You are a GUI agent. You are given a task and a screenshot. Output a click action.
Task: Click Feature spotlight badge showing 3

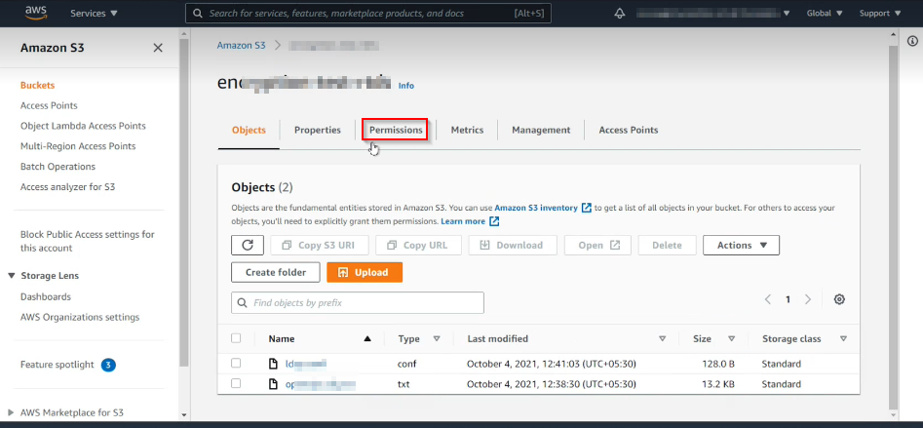pos(108,365)
